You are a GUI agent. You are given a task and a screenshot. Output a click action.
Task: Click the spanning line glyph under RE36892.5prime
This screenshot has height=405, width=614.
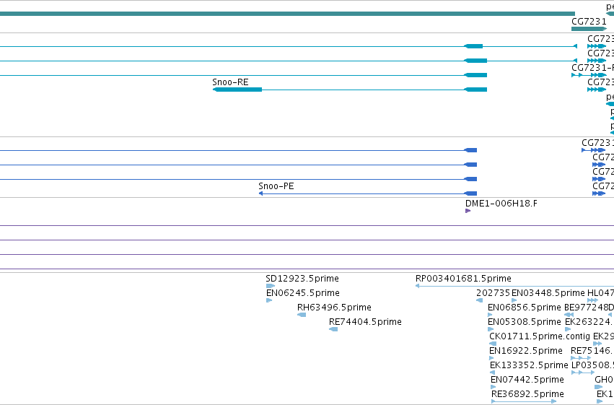pos(524,401)
